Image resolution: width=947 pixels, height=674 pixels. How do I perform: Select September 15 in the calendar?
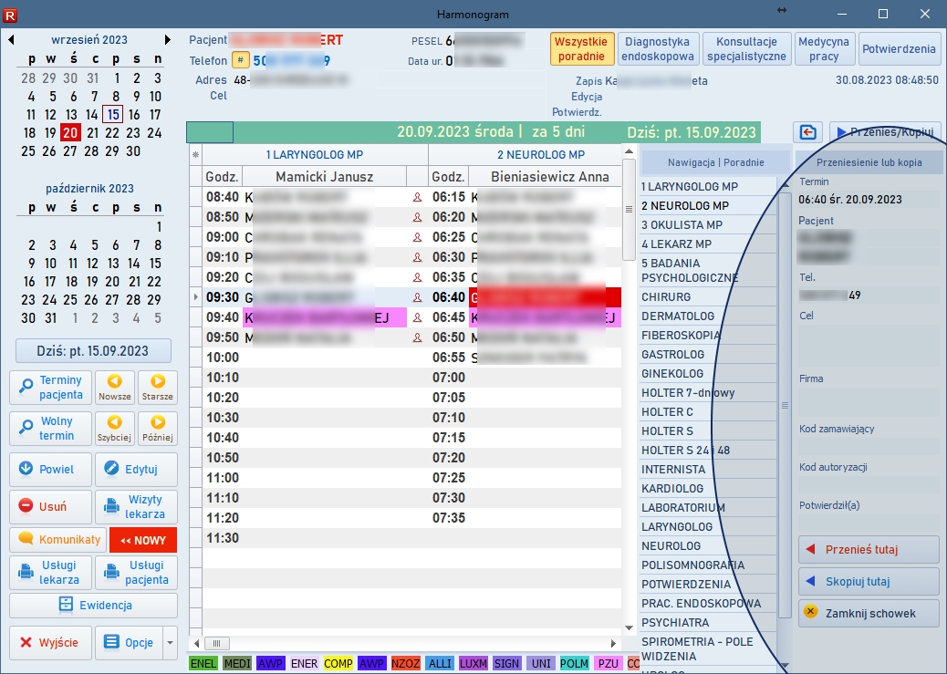point(112,115)
